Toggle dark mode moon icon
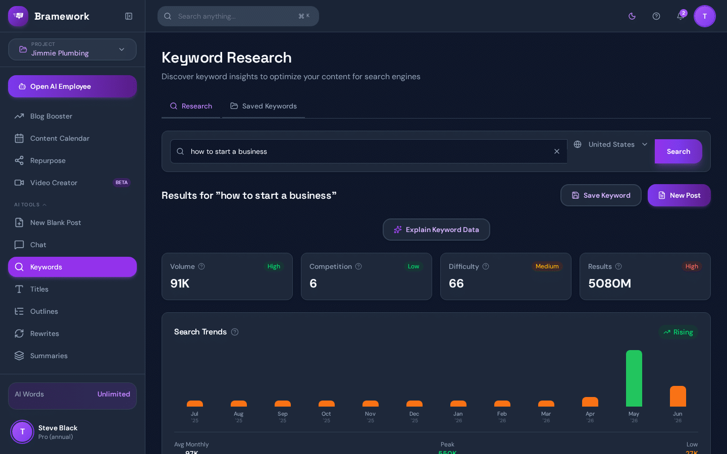The width and height of the screenshot is (727, 454). point(632,16)
